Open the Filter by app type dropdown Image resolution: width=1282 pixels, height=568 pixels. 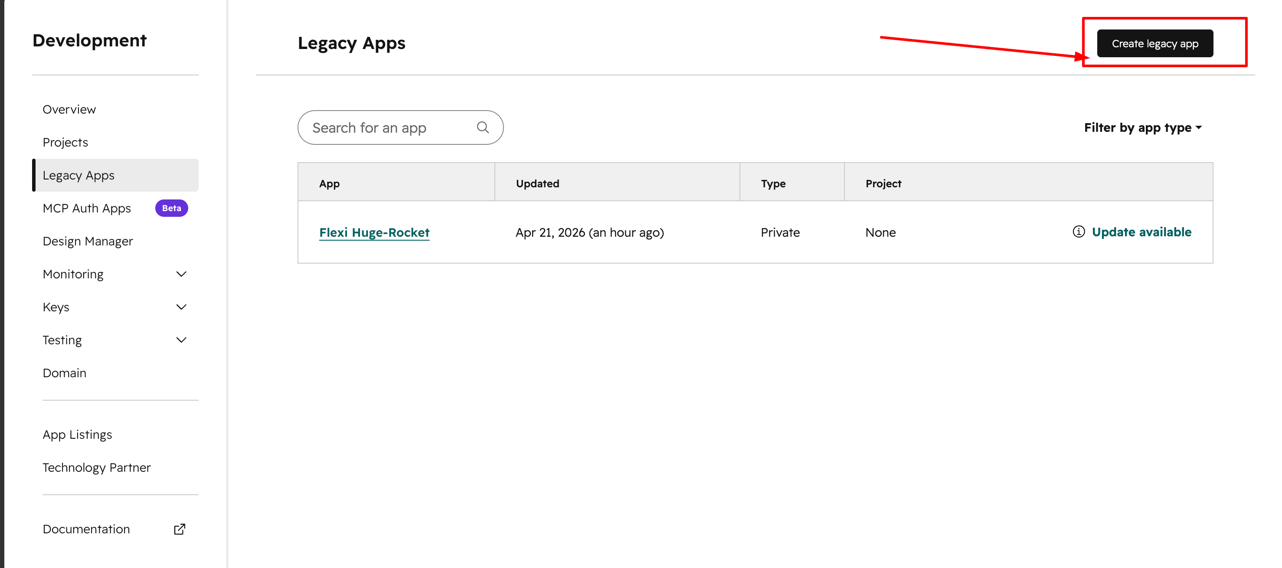pyautogui.click(x=1143, y=128)
